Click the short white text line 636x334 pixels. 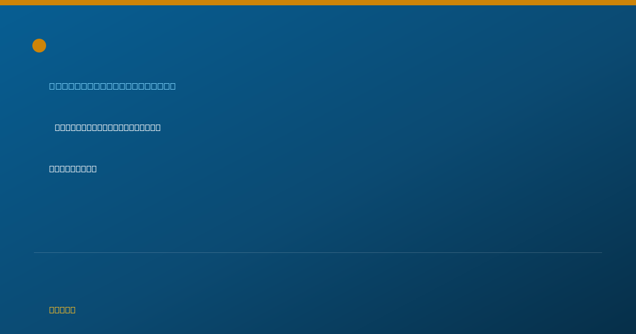click(73, 169)
